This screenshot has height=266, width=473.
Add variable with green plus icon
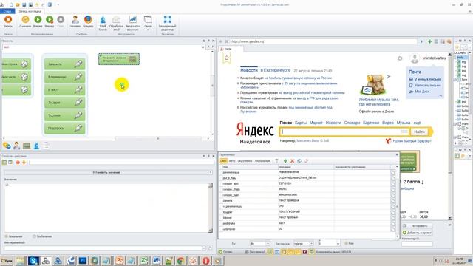[285, 161]
